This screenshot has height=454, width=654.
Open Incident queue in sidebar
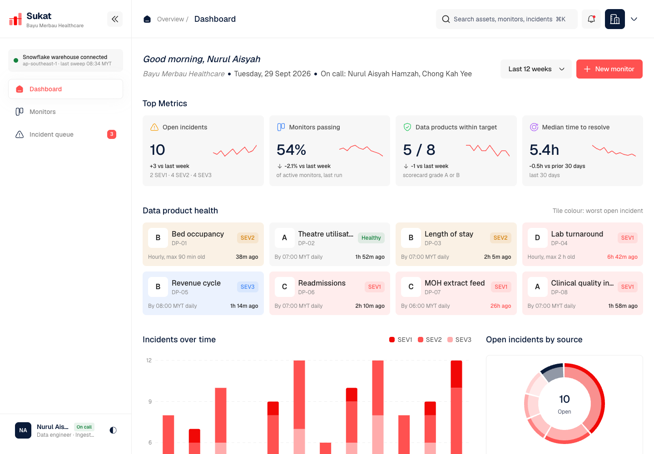click(66, 134)
